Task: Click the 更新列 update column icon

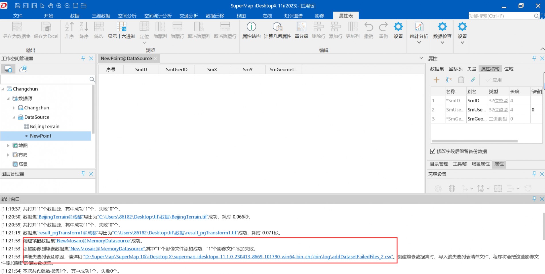Action: pyautogui.click(x=353, y=27)
